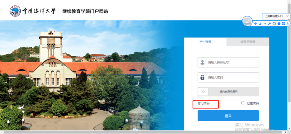The image size is (291, 134).
Task: Click the blue 登录 button
Action: [228, 116]
